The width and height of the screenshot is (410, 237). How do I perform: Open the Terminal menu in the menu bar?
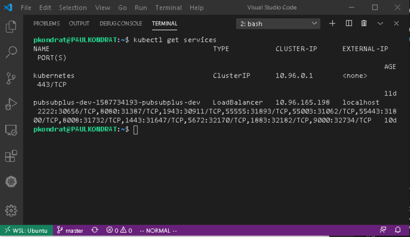point(168,7)
